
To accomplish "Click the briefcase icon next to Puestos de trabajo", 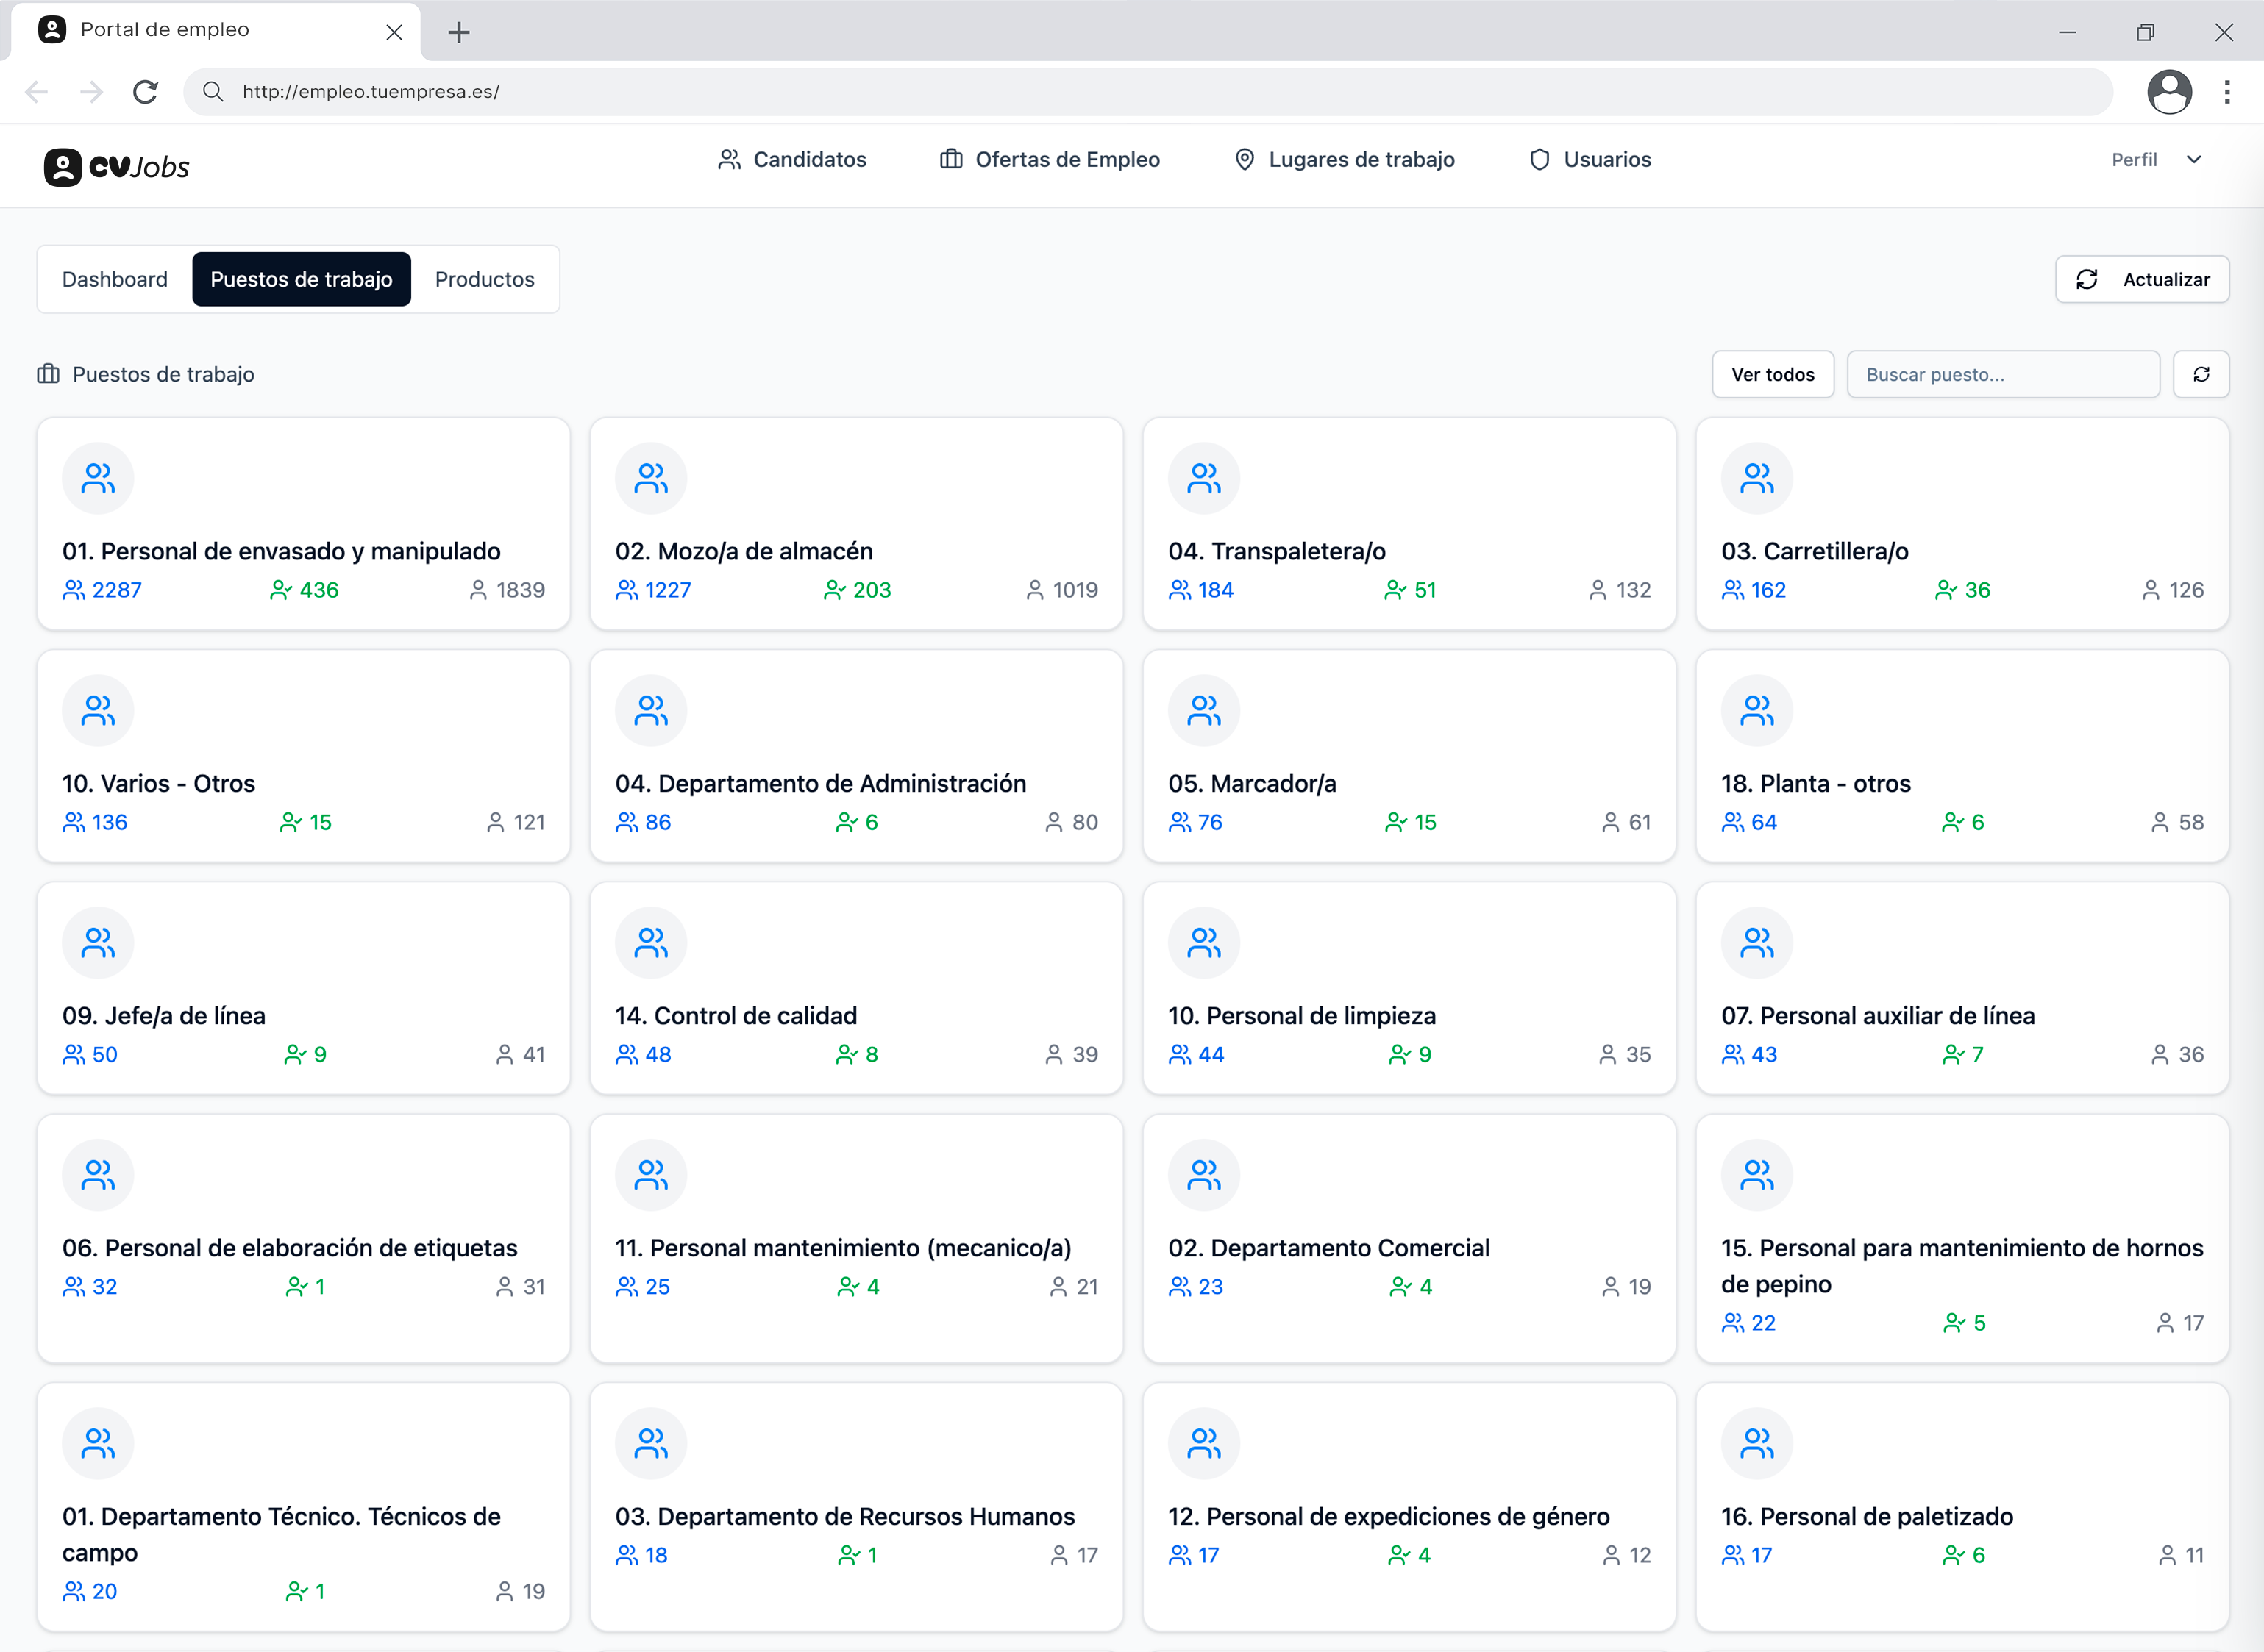I will pos(46,374).
